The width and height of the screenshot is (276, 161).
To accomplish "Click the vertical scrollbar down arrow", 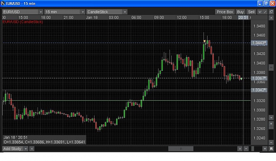I will point(271,118).
